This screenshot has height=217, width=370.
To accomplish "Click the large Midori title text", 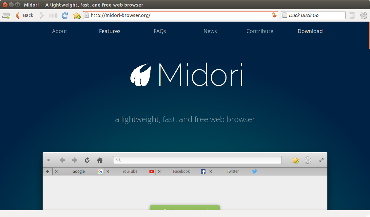I will tap(201, 74).
